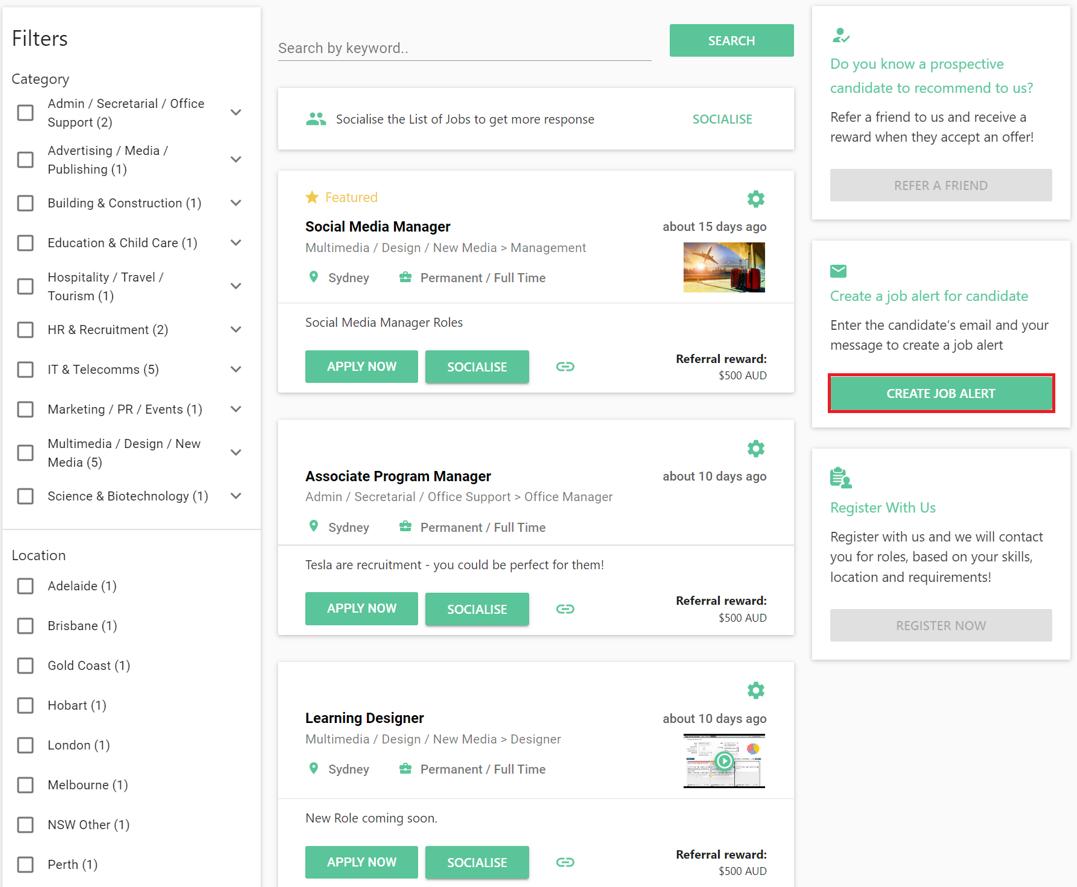
Task: Tick the IT & Telecomms category checkbox
Action: pyautogui.click(x=25, y=370)
